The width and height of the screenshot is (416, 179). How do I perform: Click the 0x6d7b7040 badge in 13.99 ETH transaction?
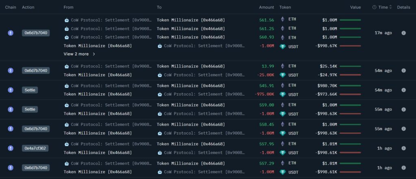tap(36, 70)
